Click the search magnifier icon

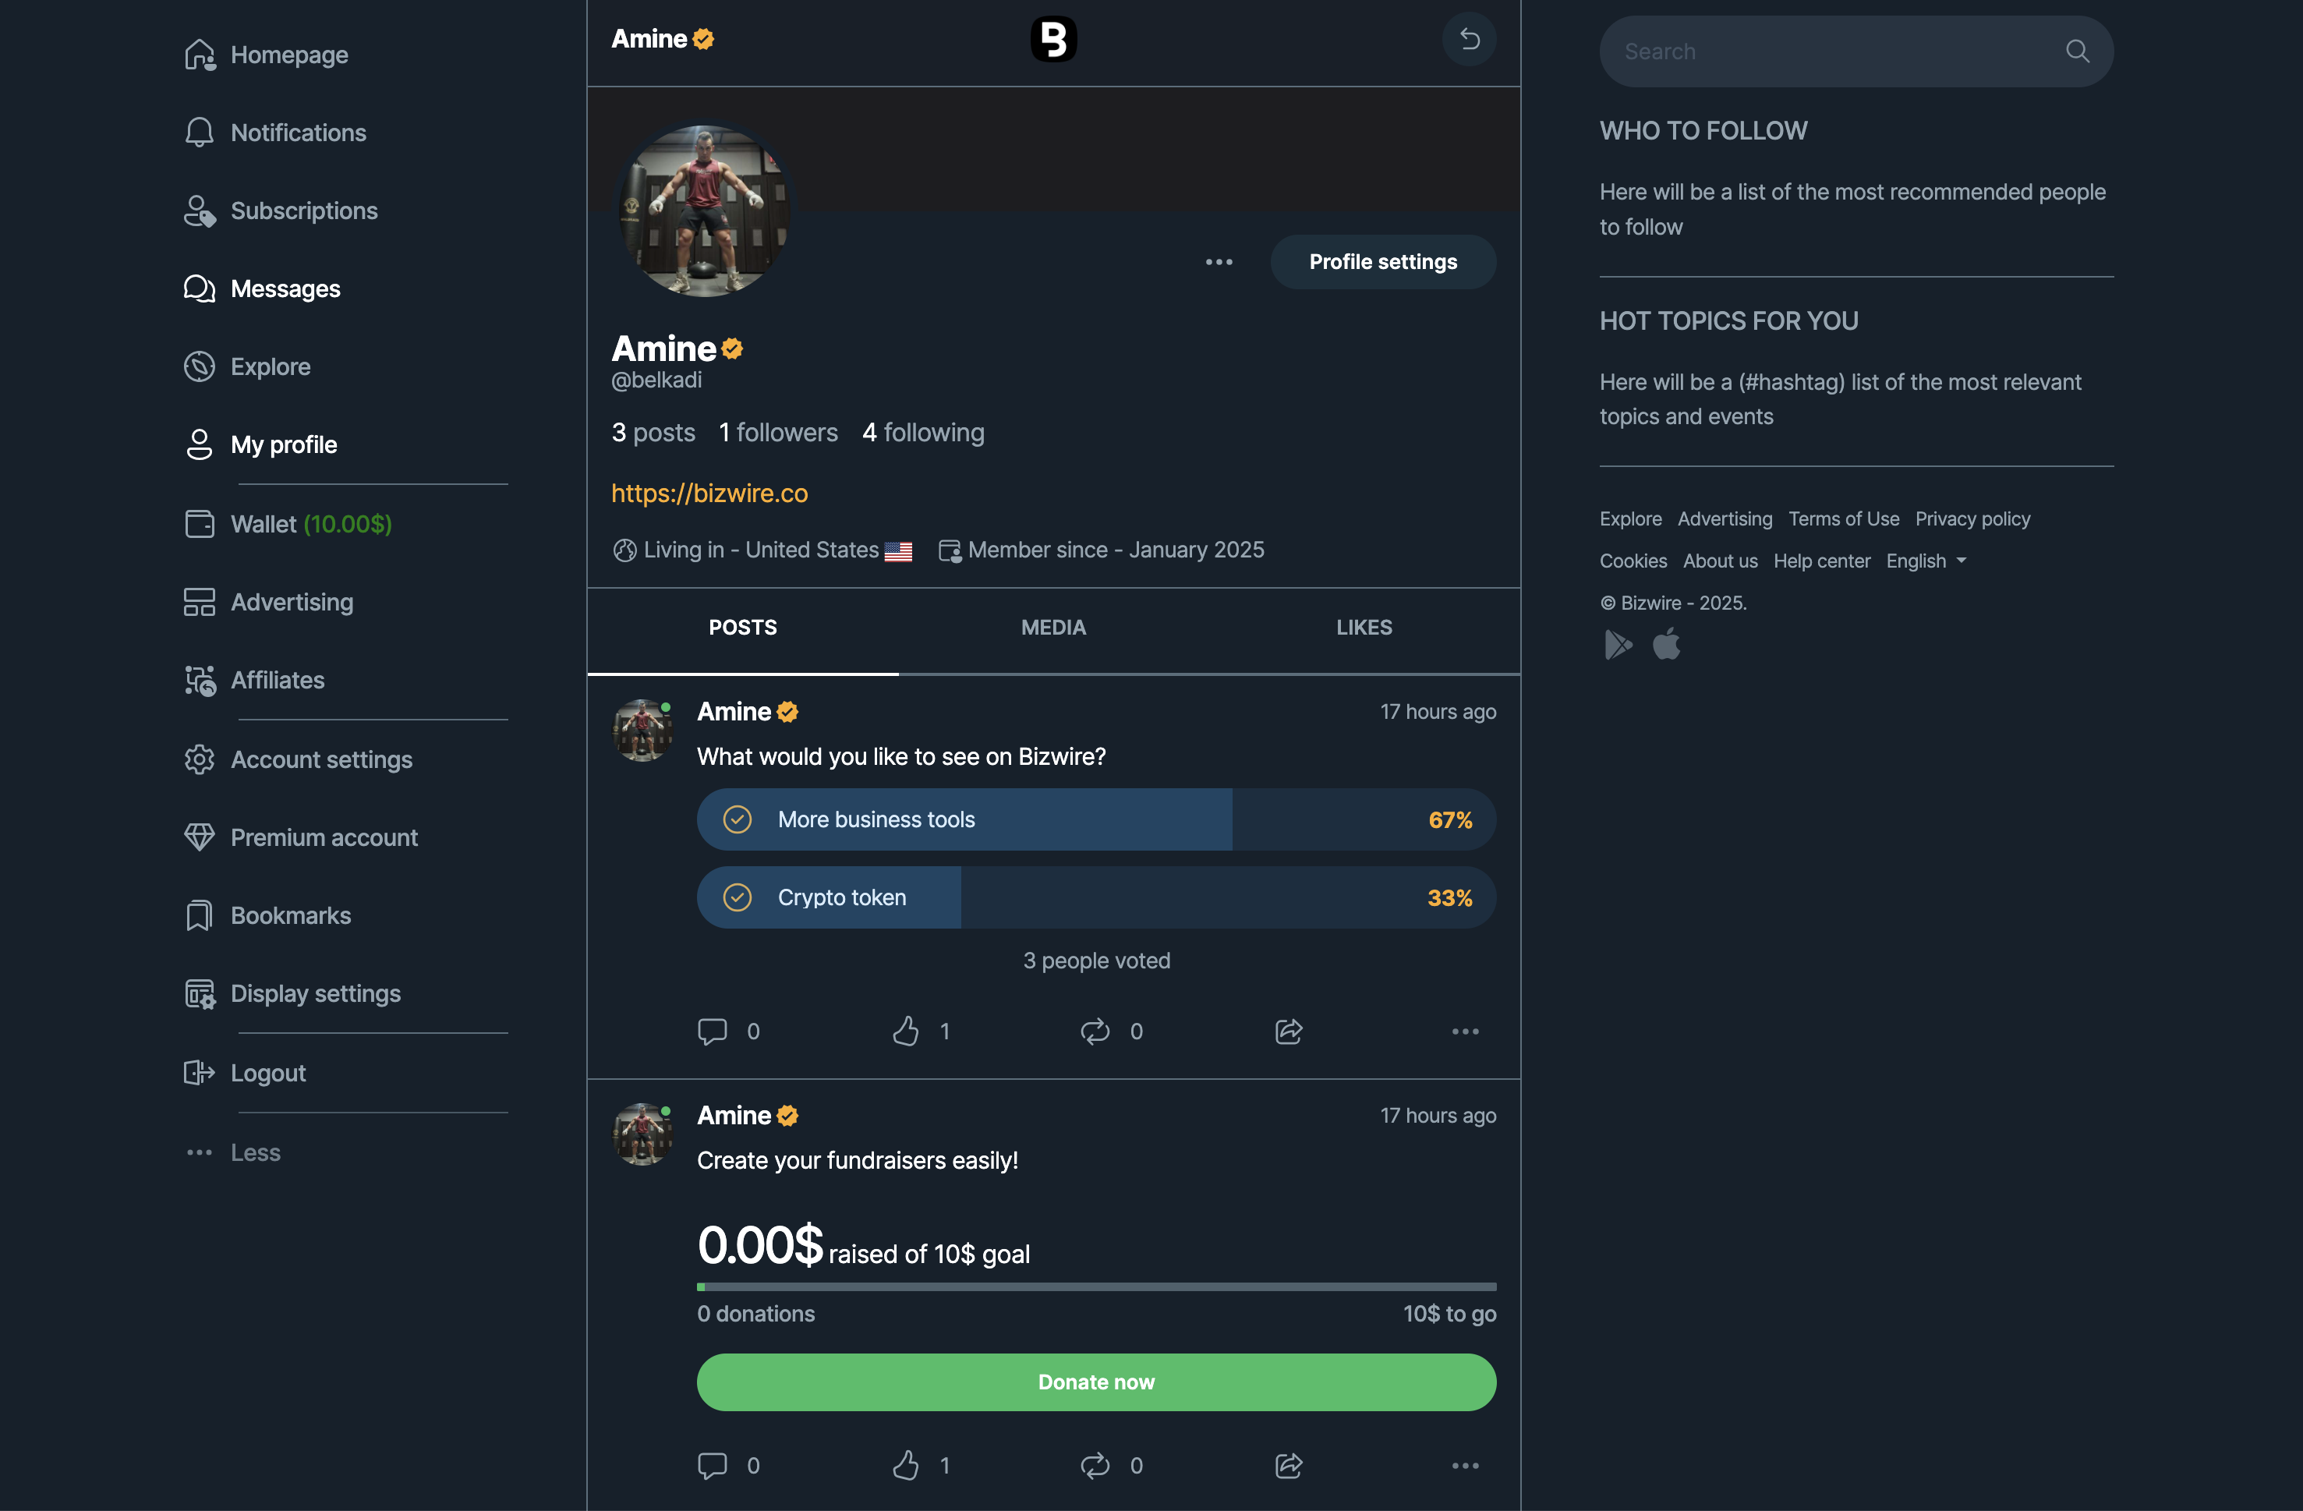[2077, 51]
